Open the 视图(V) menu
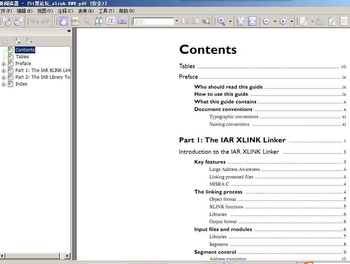 tap(45, 11)
